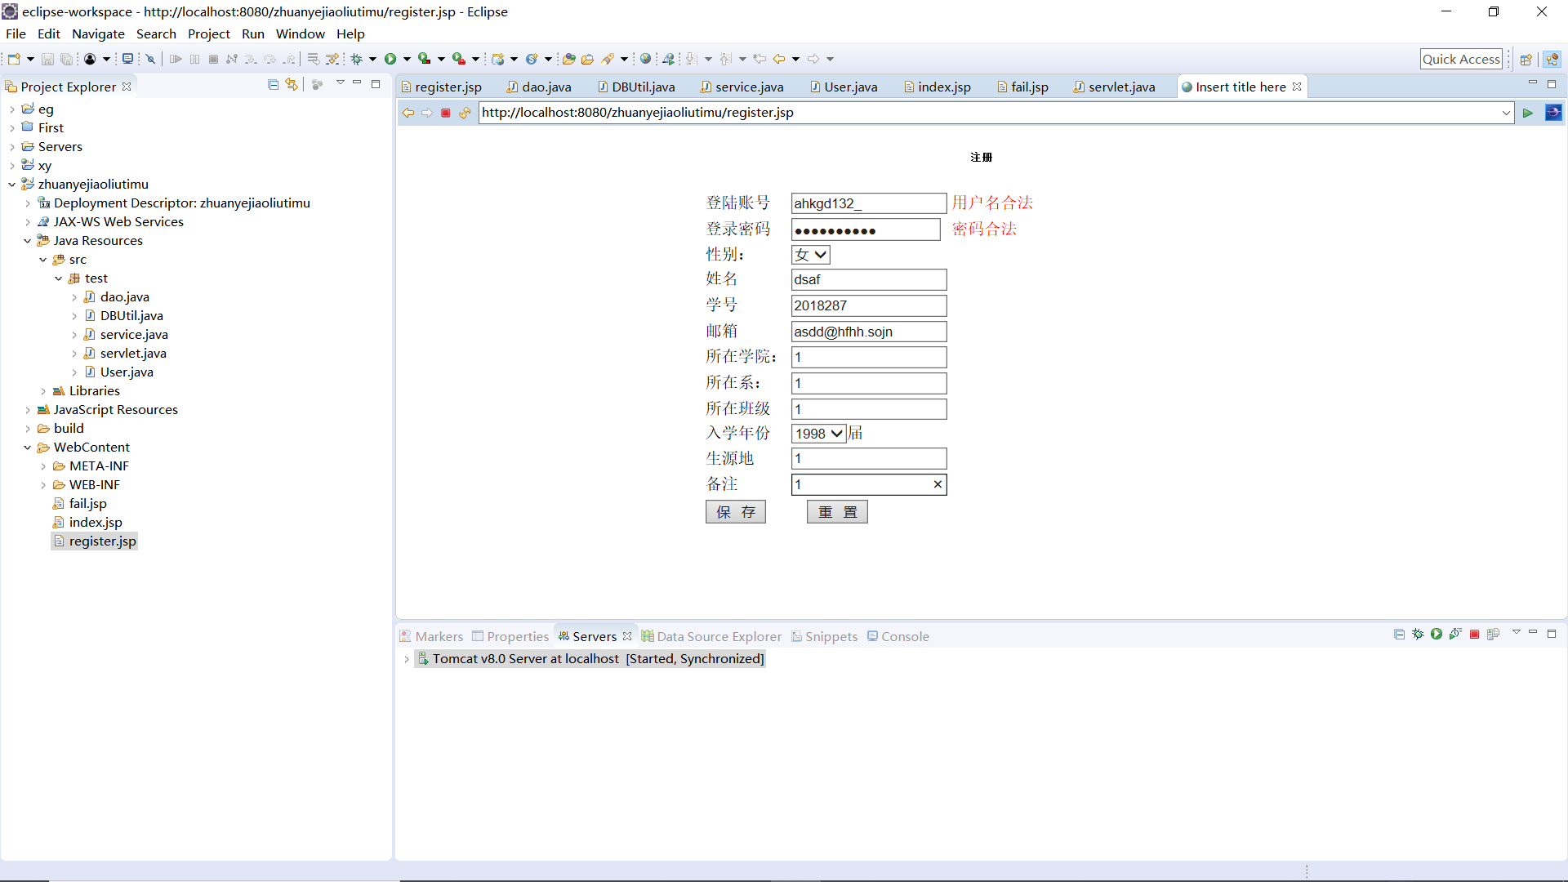The height and width of the screenshot is (882, 1568).
Task: Click browser Back arrow in the editor
Action: coord(408,113)
